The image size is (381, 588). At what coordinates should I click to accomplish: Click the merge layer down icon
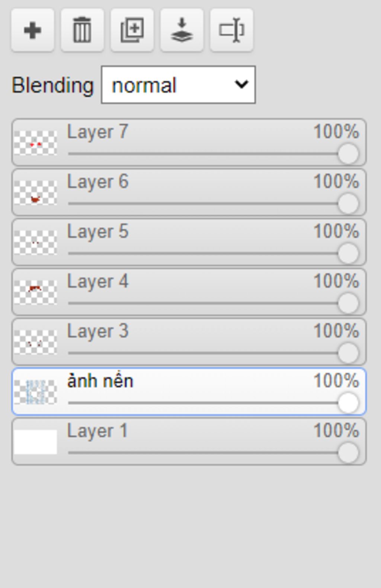[182, 30]
